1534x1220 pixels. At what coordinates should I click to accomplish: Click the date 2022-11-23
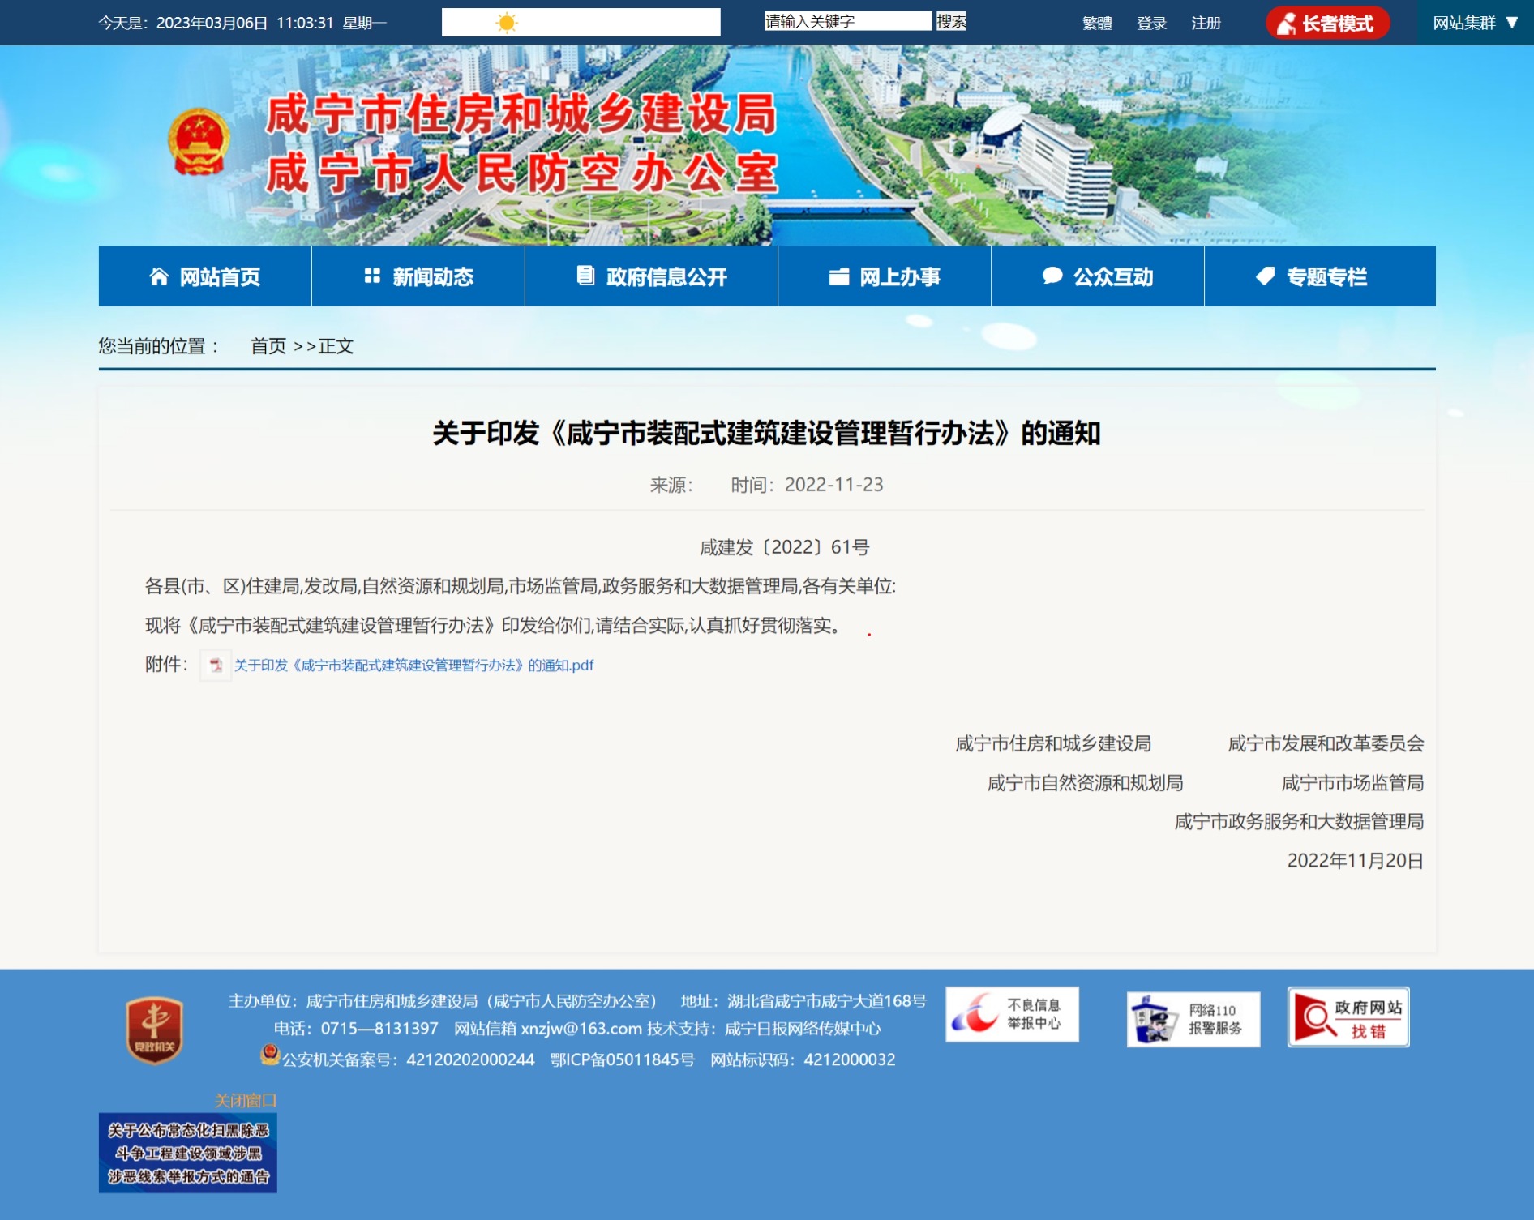[833, 485]
